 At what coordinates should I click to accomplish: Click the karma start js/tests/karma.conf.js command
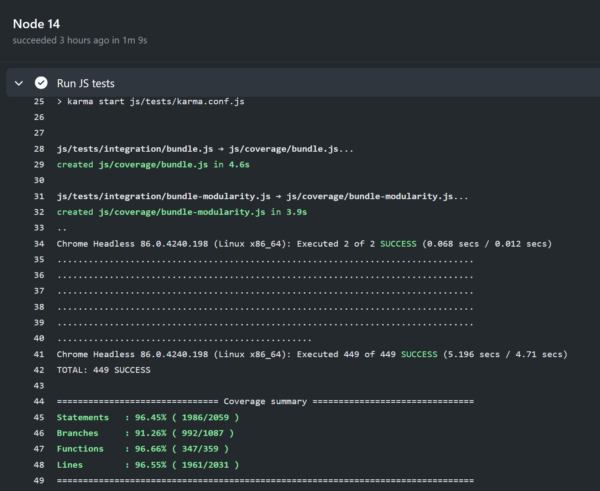pyautogui.click(x=151, y=102)
